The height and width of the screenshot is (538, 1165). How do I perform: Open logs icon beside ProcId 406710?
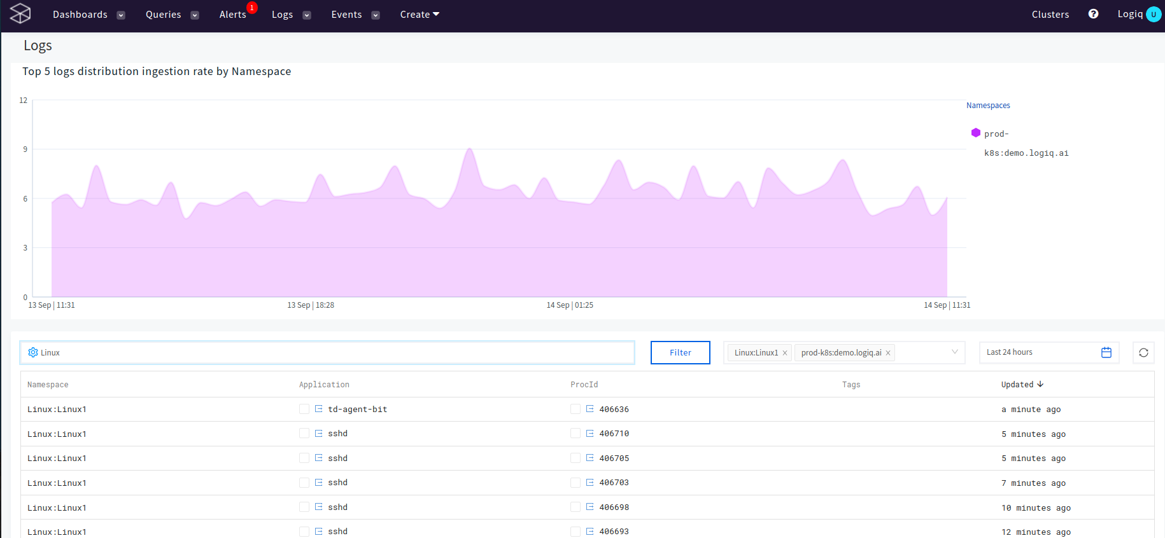click(590, 434)
